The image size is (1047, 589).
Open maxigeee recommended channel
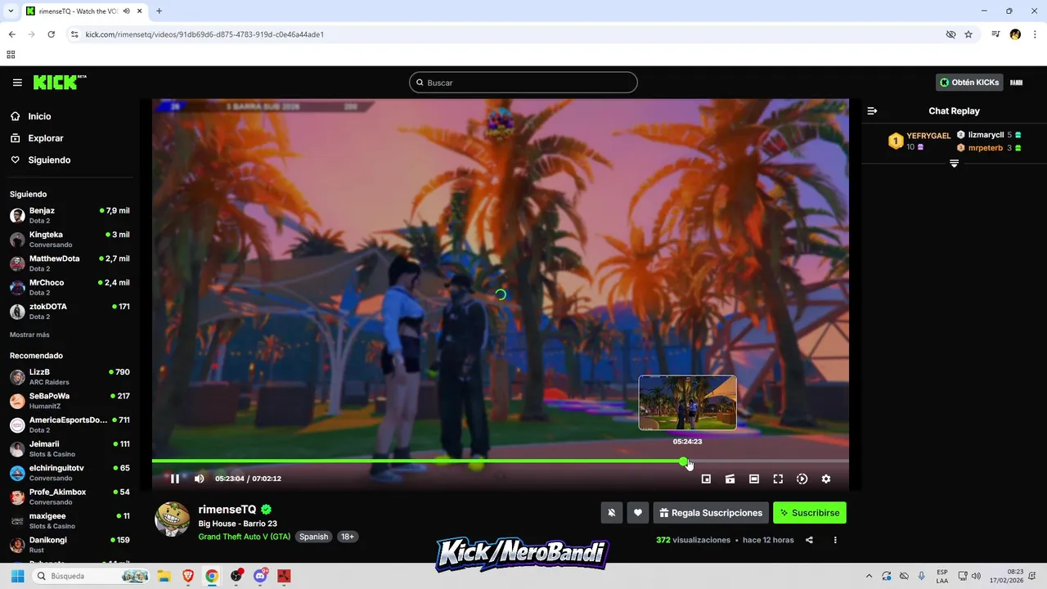coord(69,521)
